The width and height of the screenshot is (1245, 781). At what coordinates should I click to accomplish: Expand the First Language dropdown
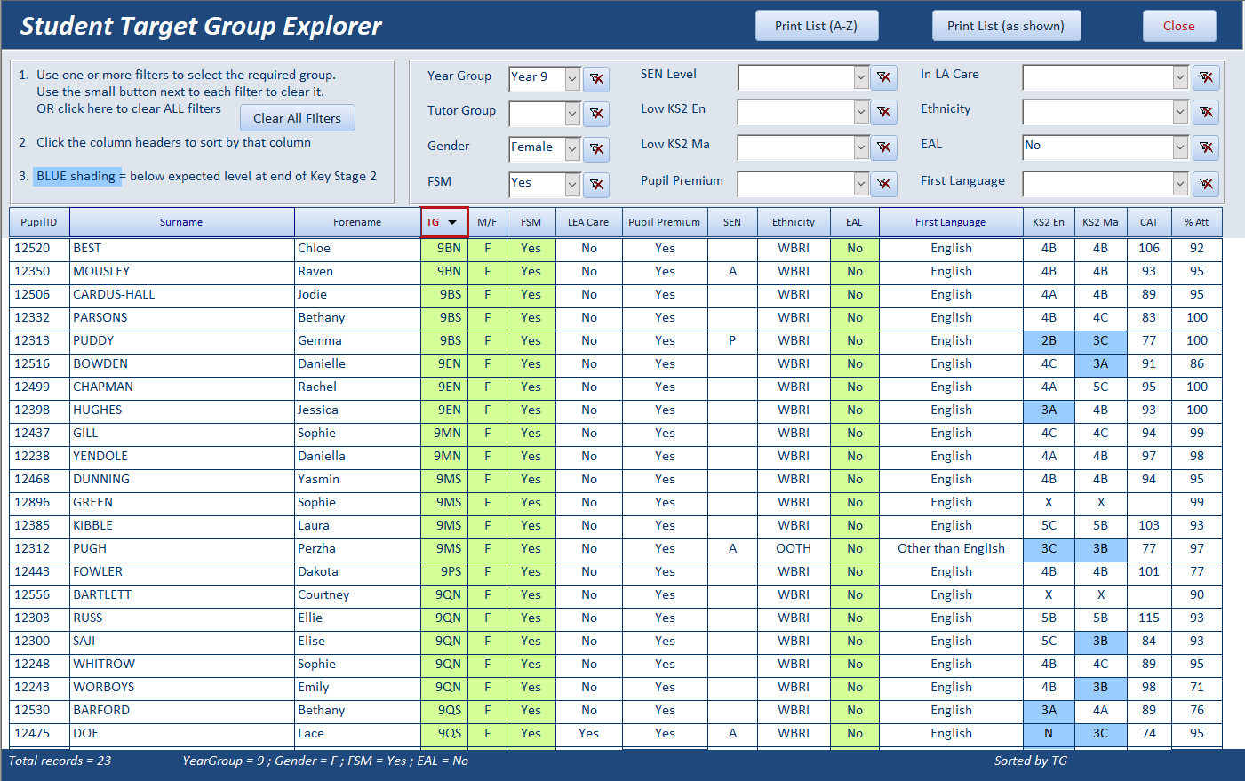[1180, 184]
